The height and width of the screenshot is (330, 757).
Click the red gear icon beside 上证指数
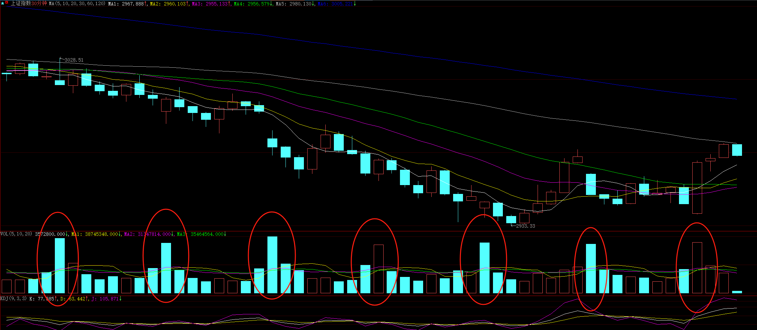click(x=6, y=3)
